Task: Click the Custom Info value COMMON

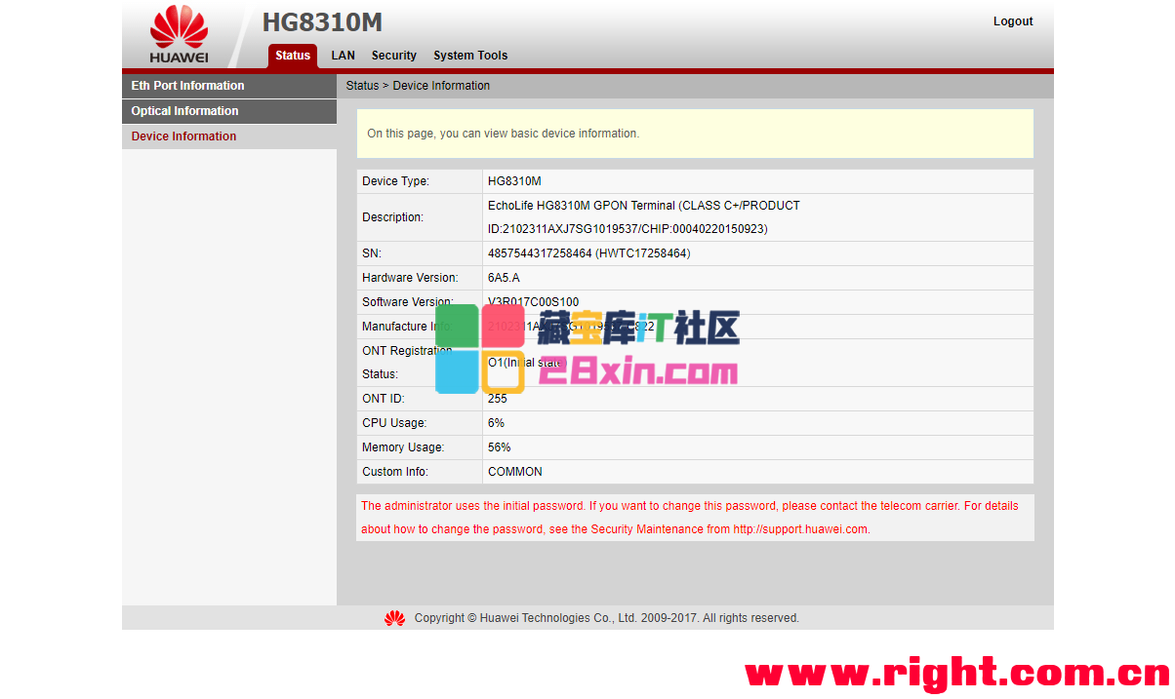Action: (x=514, y=472)
